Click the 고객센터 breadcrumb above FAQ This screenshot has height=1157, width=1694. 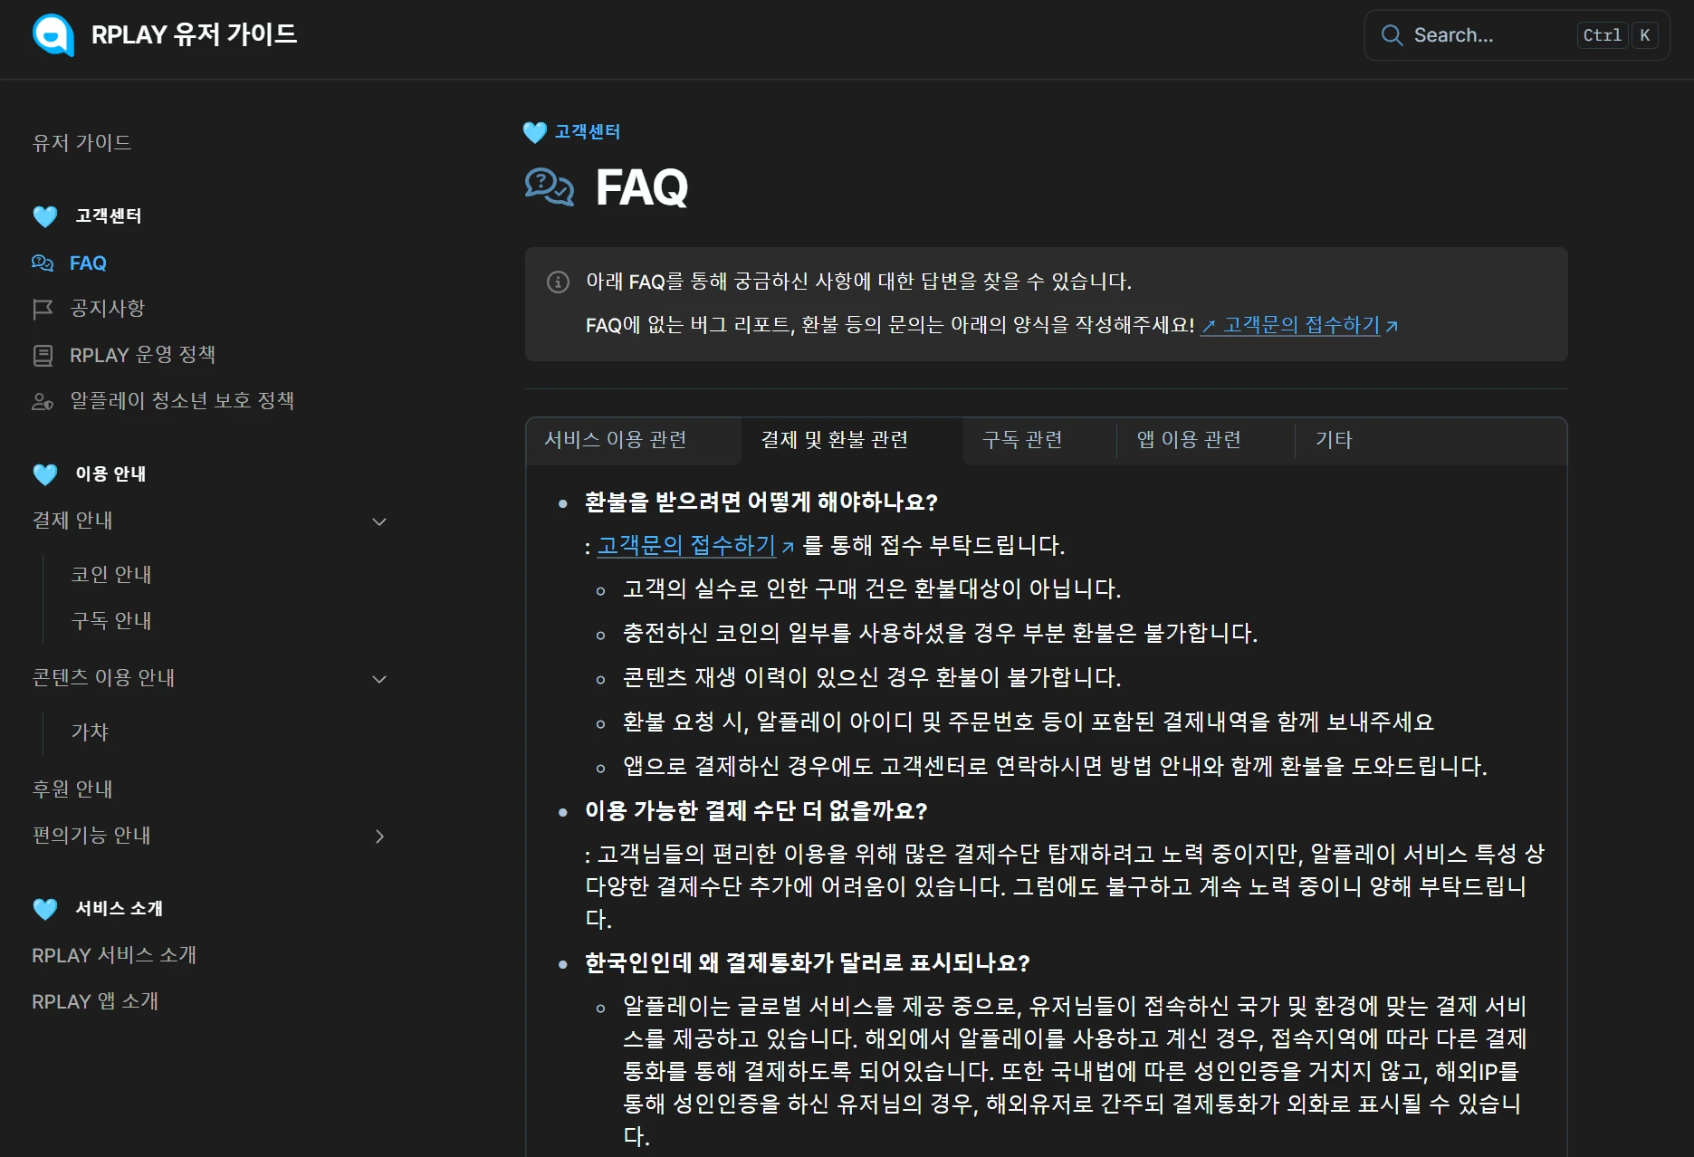click(x=588, y=132)
